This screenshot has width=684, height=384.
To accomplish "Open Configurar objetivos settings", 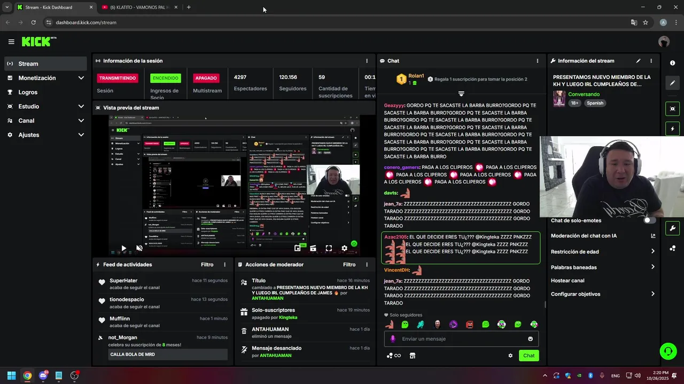I will (603, 294).
